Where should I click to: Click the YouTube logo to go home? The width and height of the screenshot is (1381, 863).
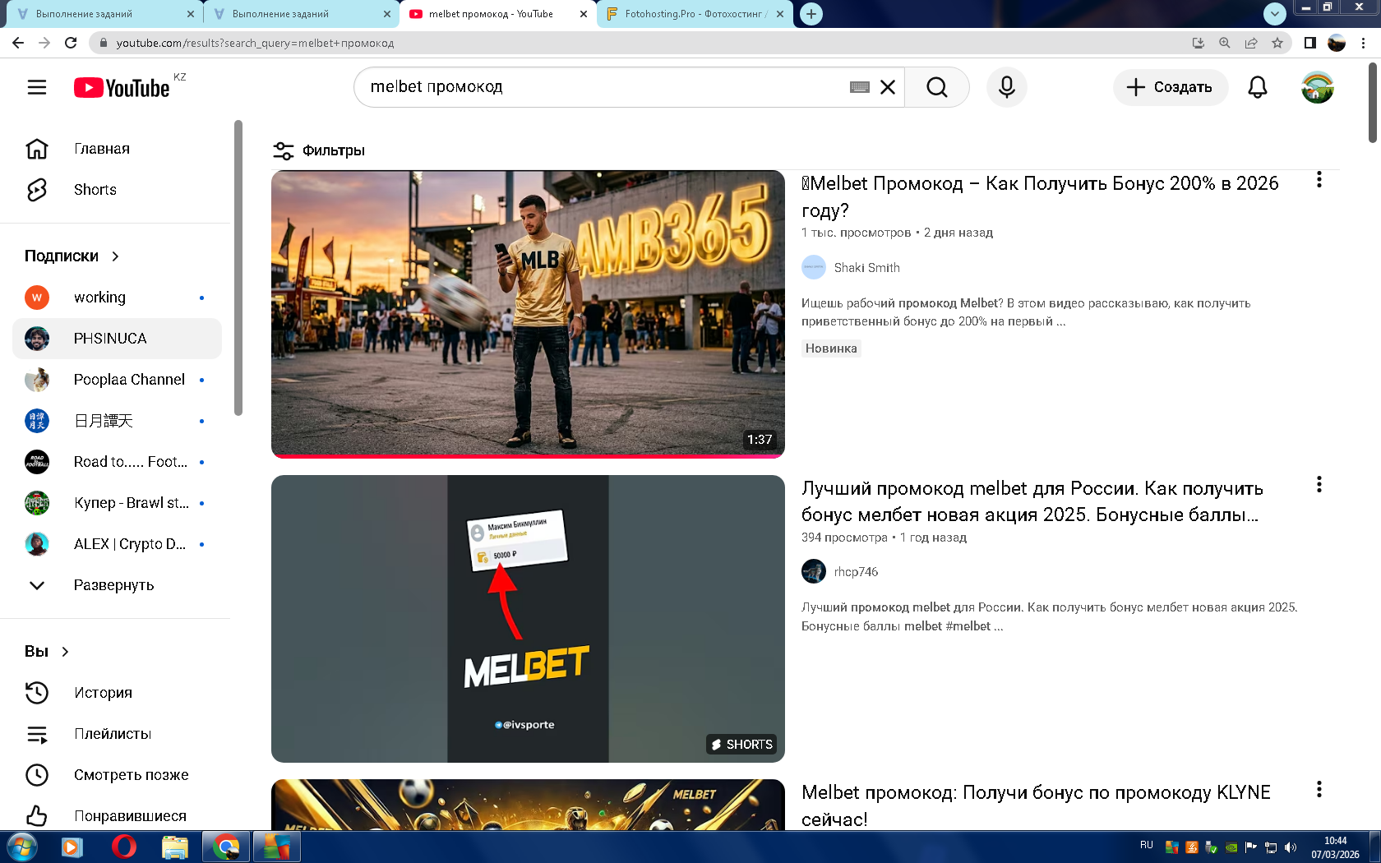pyautogui.click(x=122, y=88)
